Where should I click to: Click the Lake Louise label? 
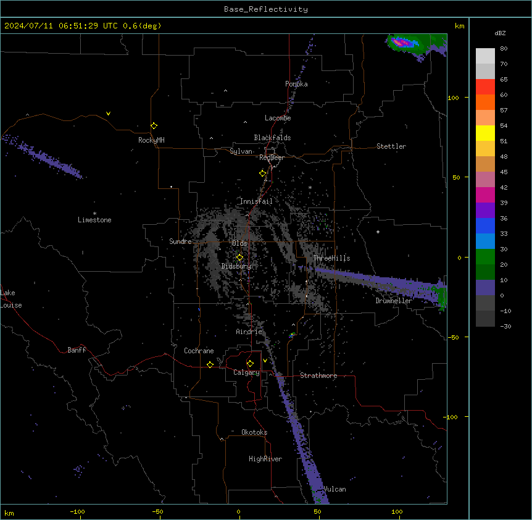tap(11, 299)
